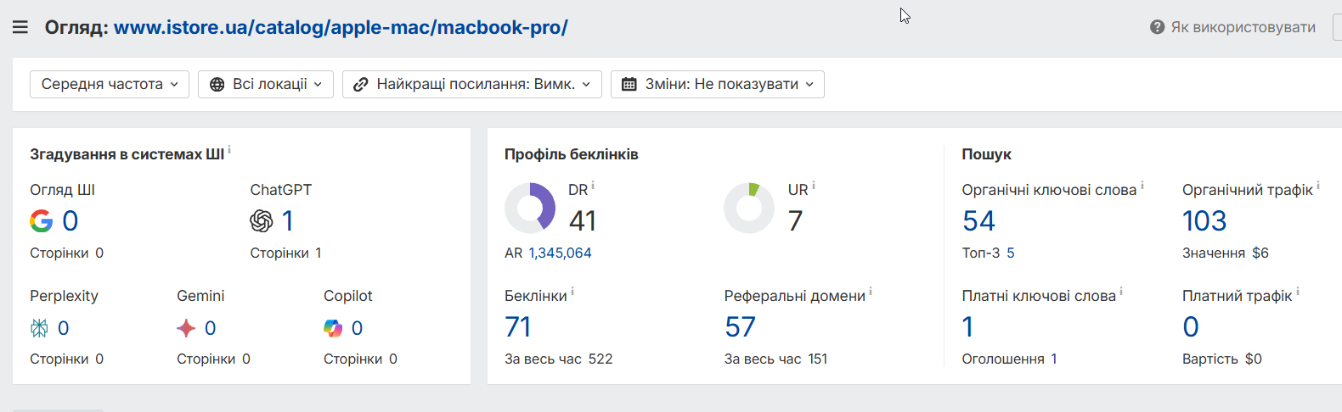1342x412 pixels.
Task: Expand the Середня частота dropdown
Action: [x=110, y=84]
